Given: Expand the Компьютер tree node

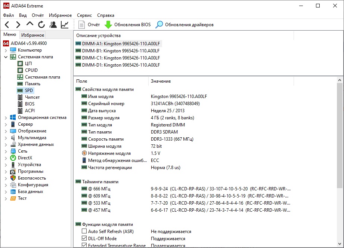Looking at the screenshot, I should (x=6, y=50).
